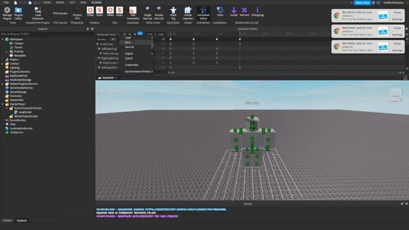The image size is (409, 230).
Task: Click the Baseplate viewport tab
Action: click(x=108, y=78)
